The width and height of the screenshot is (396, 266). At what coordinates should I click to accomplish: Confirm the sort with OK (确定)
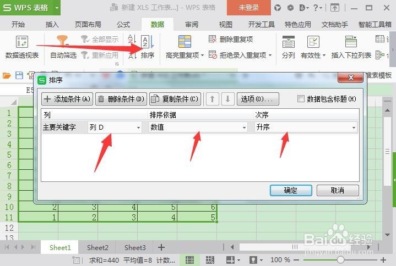coord(291,190)
